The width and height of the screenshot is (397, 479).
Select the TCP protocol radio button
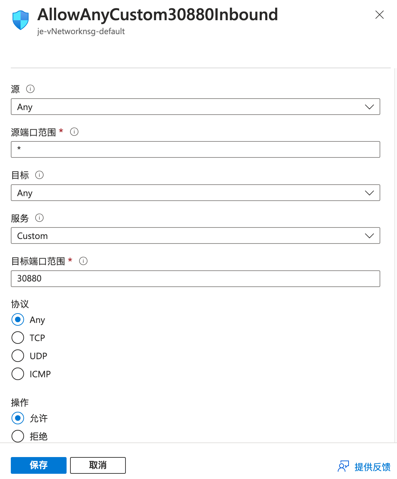point(18,338)
